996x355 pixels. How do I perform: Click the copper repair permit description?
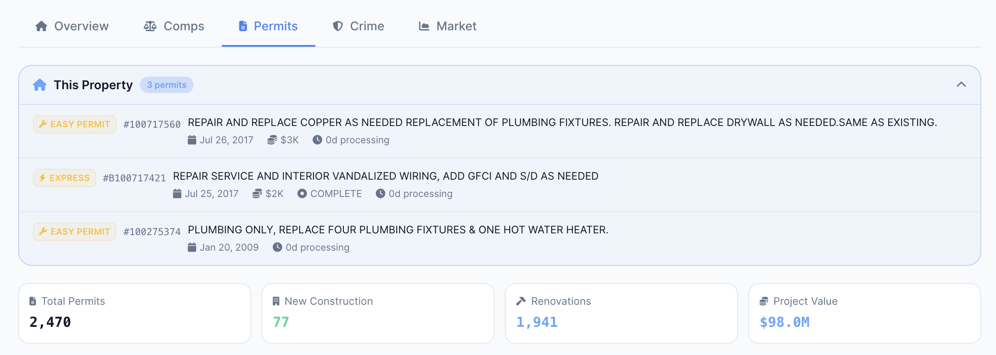(562, 123)
